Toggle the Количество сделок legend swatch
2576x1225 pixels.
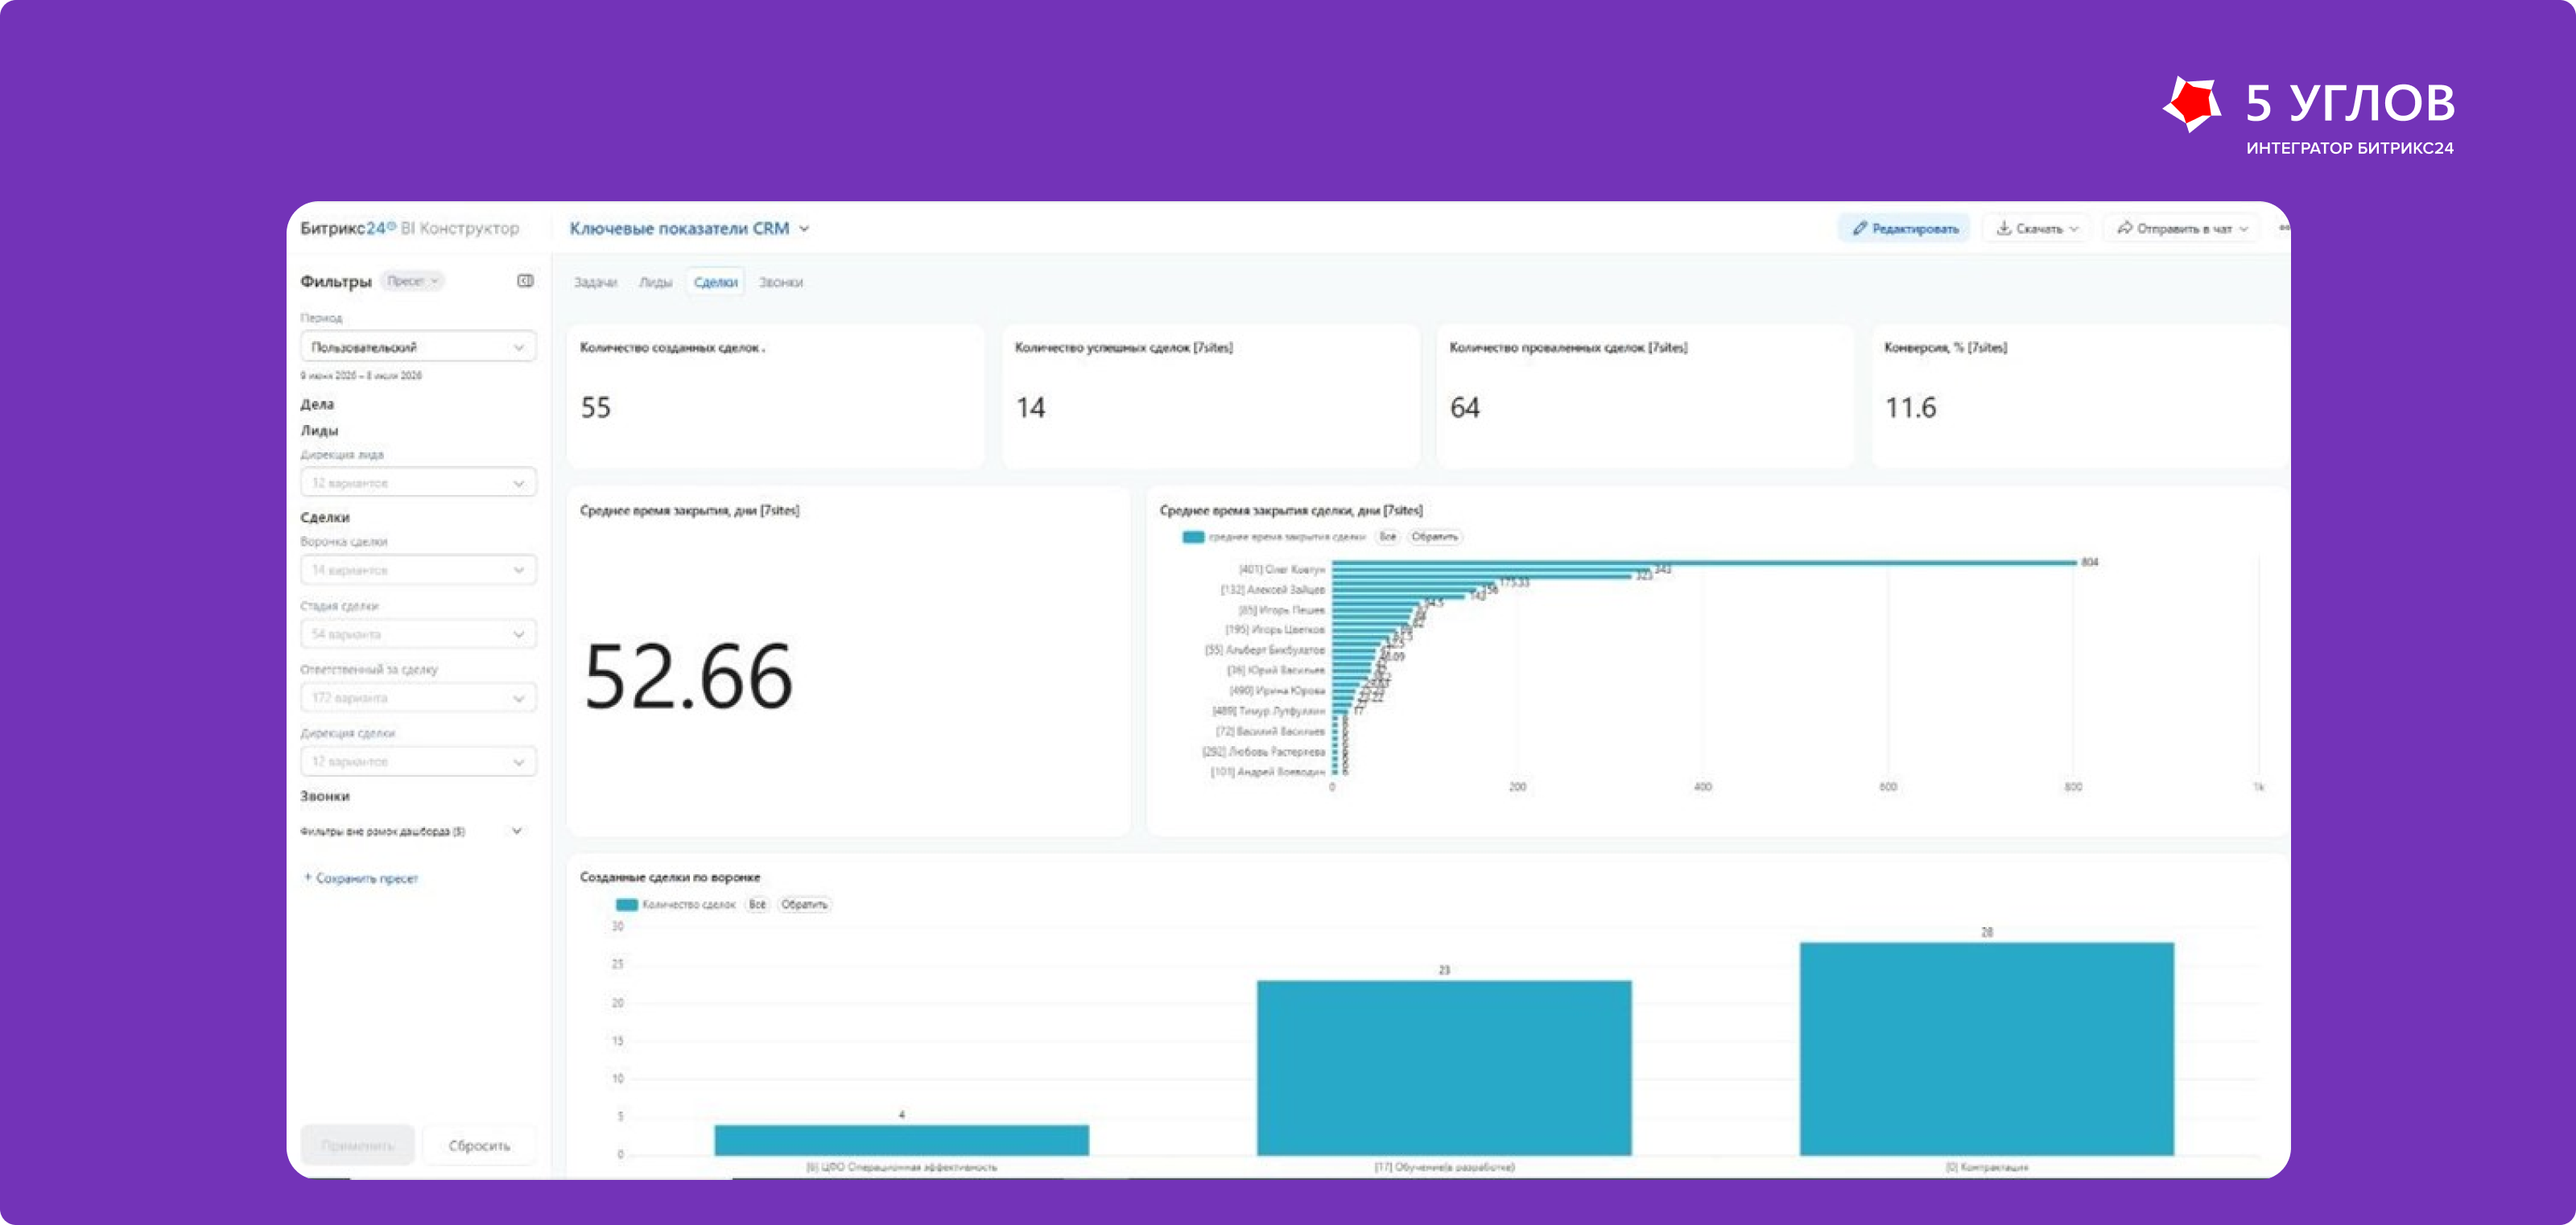point(627,905)
